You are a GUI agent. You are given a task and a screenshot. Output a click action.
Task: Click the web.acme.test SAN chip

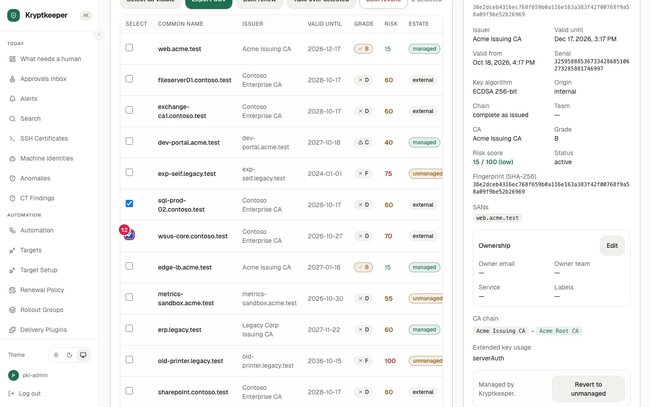coord(497,218)
